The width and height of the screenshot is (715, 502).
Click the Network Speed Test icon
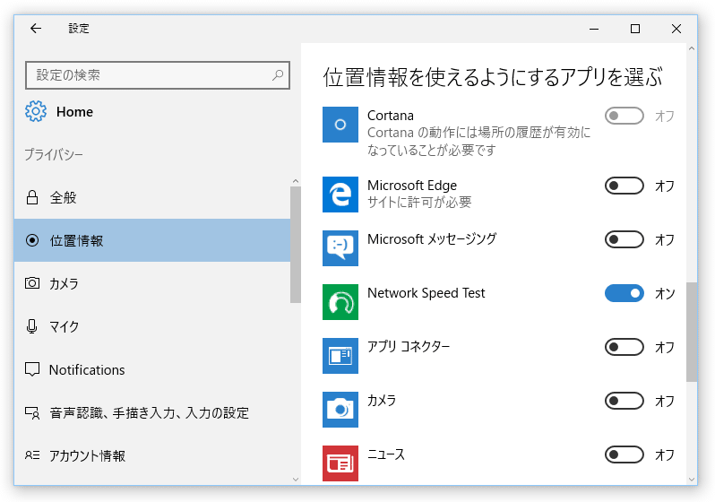click(340, 302)
